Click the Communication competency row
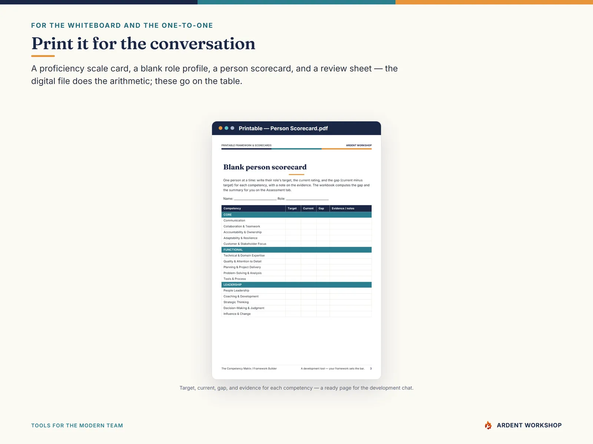The width and height of the screenshot is (593, 444). 296,221
